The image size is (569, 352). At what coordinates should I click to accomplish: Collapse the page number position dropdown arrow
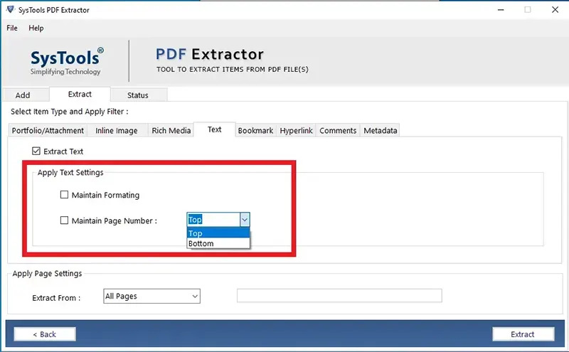pyautogui.click(x=245, y=220)
